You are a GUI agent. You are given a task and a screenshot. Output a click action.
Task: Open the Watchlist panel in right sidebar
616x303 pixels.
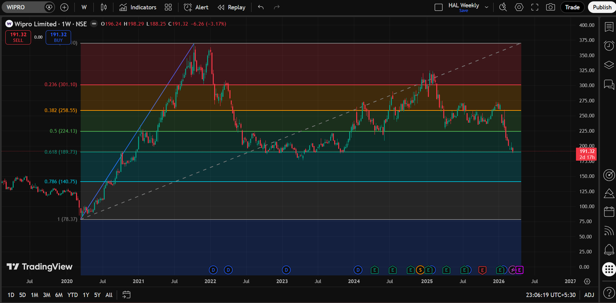[609, 28]
